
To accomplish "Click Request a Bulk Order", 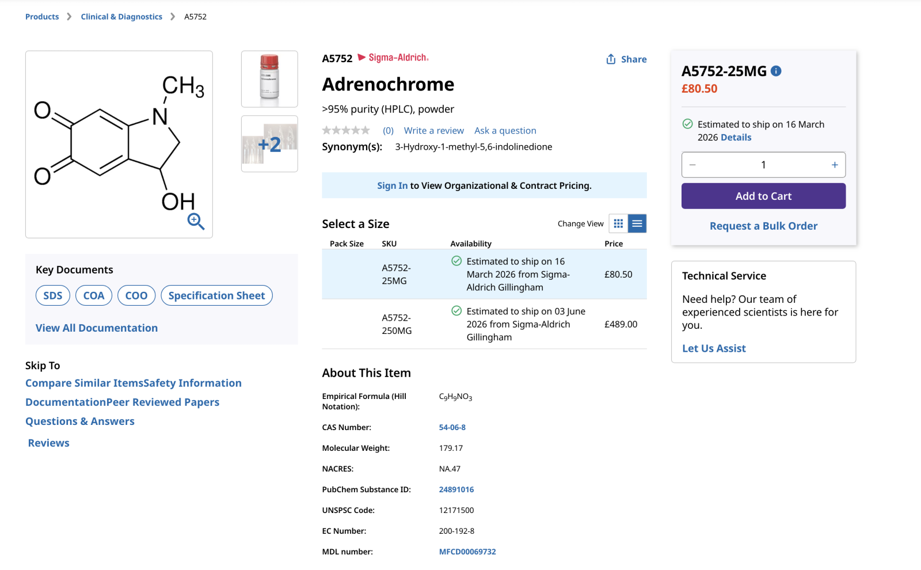I will click(763, 226).
